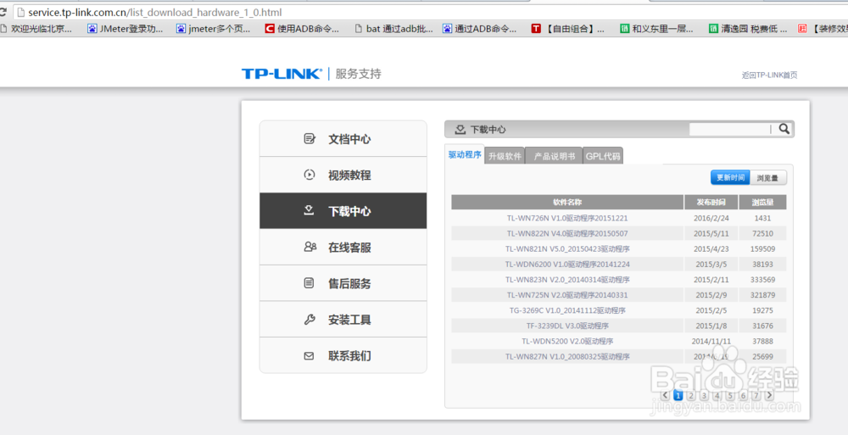Viewport: 848px width, 435px height.
Task: Open the 文档中心 menu item
Action: (343, 139)
